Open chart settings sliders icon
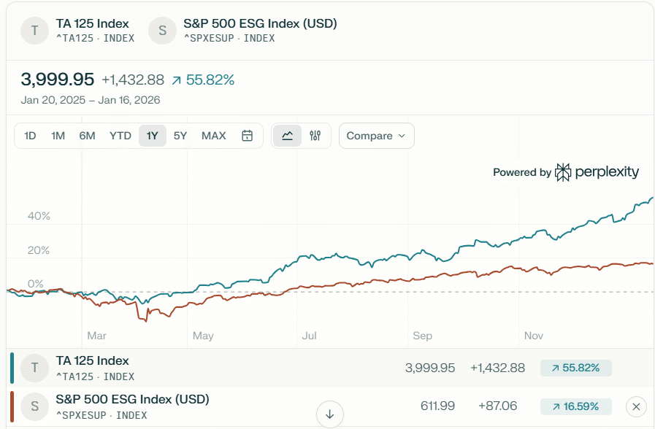This screenshot has width=655, height=429. point(315,136)
